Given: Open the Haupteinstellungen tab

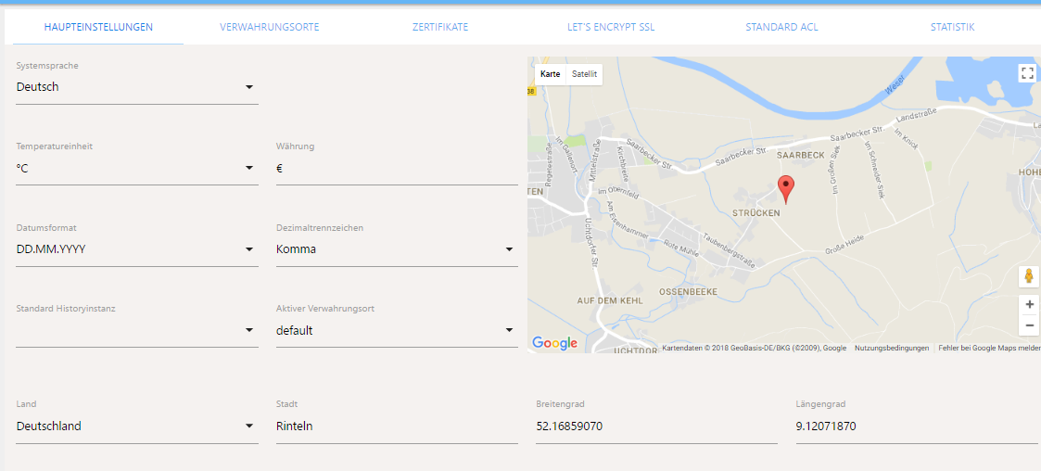Looking at the screenshot, I should coord(98,27).
